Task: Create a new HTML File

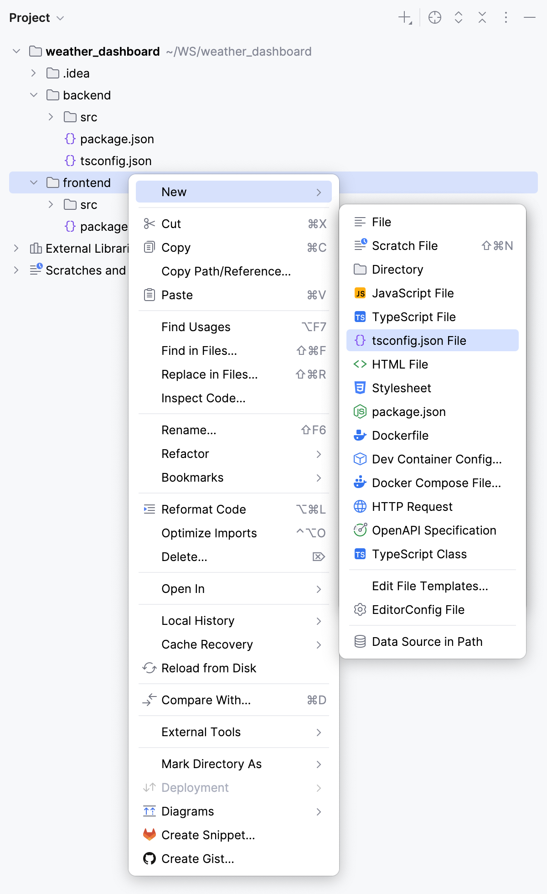Action: click(x=433, y=364)
